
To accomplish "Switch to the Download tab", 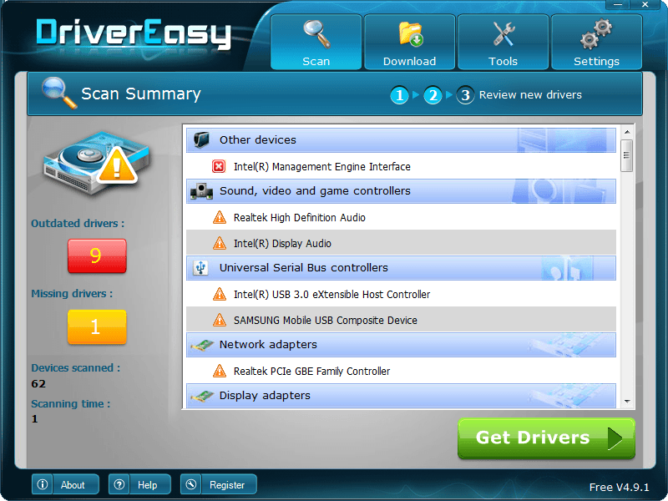I will 409,43.
